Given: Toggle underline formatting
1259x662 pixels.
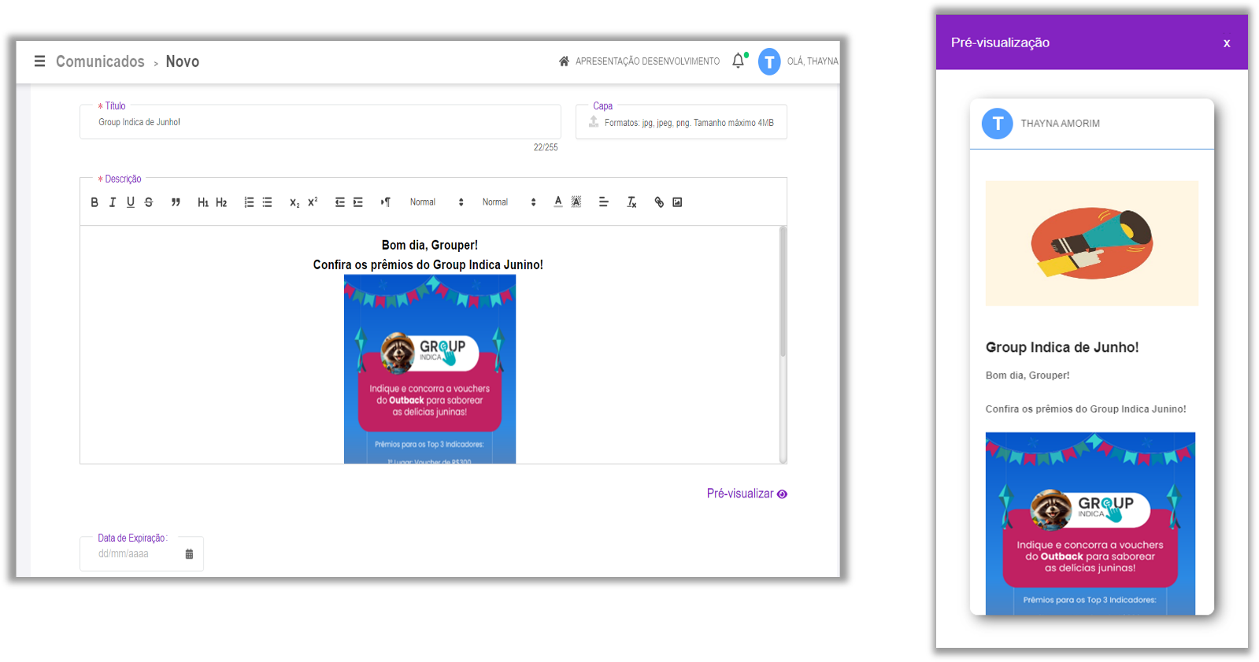Looking at the screenshot, I should tap(131, 202).
